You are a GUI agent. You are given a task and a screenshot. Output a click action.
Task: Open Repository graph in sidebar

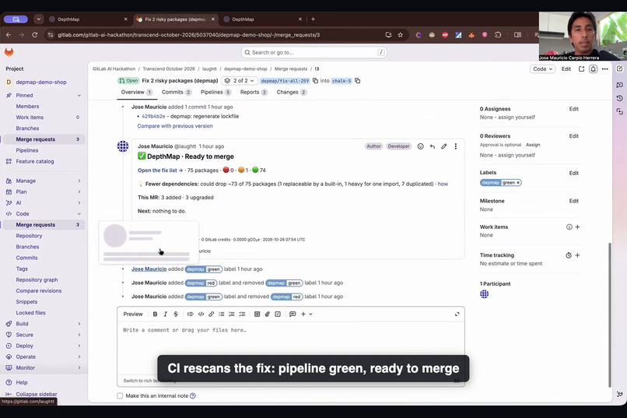coord(37,279)
